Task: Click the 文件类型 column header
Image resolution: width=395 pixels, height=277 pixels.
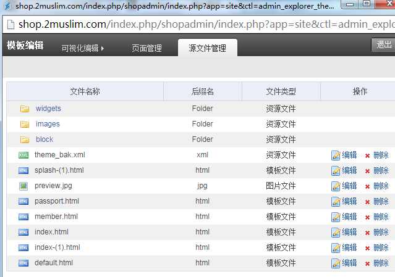Action: (x=281, y=91)
